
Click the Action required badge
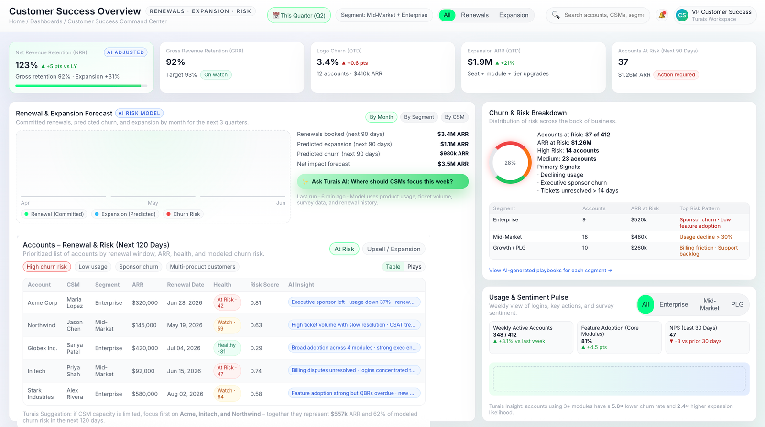(x=676, y=74)
